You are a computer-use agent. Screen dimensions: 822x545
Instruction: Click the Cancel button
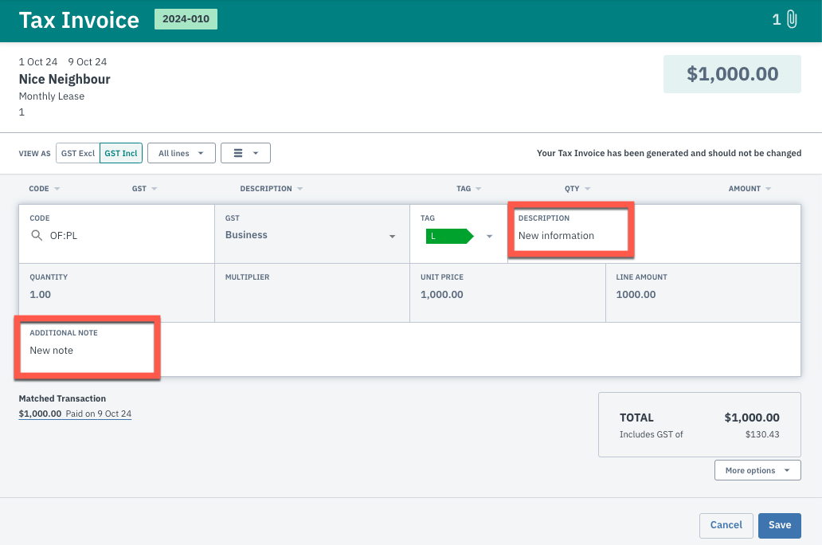[726, 525]
